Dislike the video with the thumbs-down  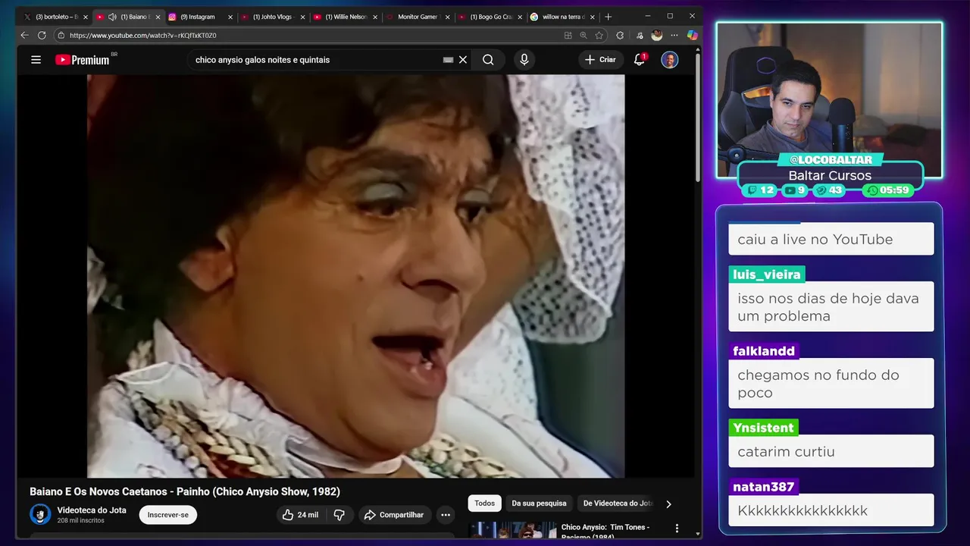point(339,515)
